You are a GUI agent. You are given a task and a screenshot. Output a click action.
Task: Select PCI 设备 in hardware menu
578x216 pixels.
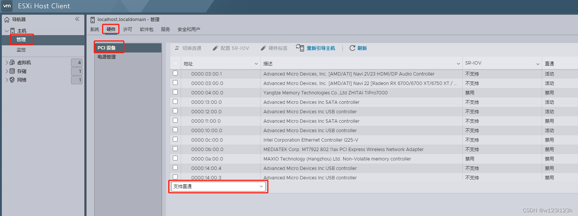point(128,48)
